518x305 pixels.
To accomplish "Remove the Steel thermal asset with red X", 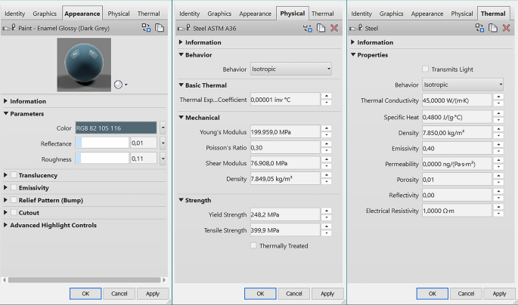I will pyautogui.click(x=506, y=28).
